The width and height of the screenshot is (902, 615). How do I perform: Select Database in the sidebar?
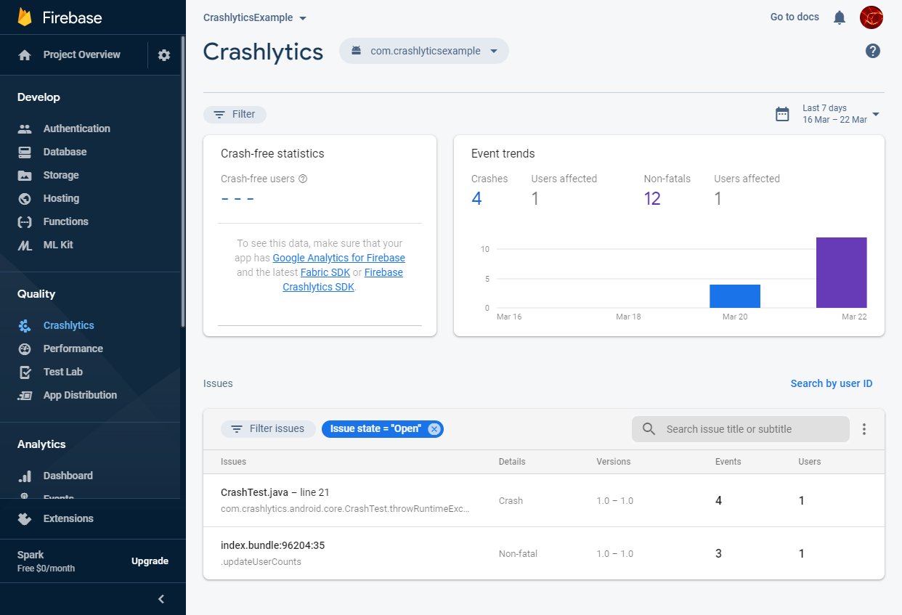pyautogui.click(x=65, y=152)
